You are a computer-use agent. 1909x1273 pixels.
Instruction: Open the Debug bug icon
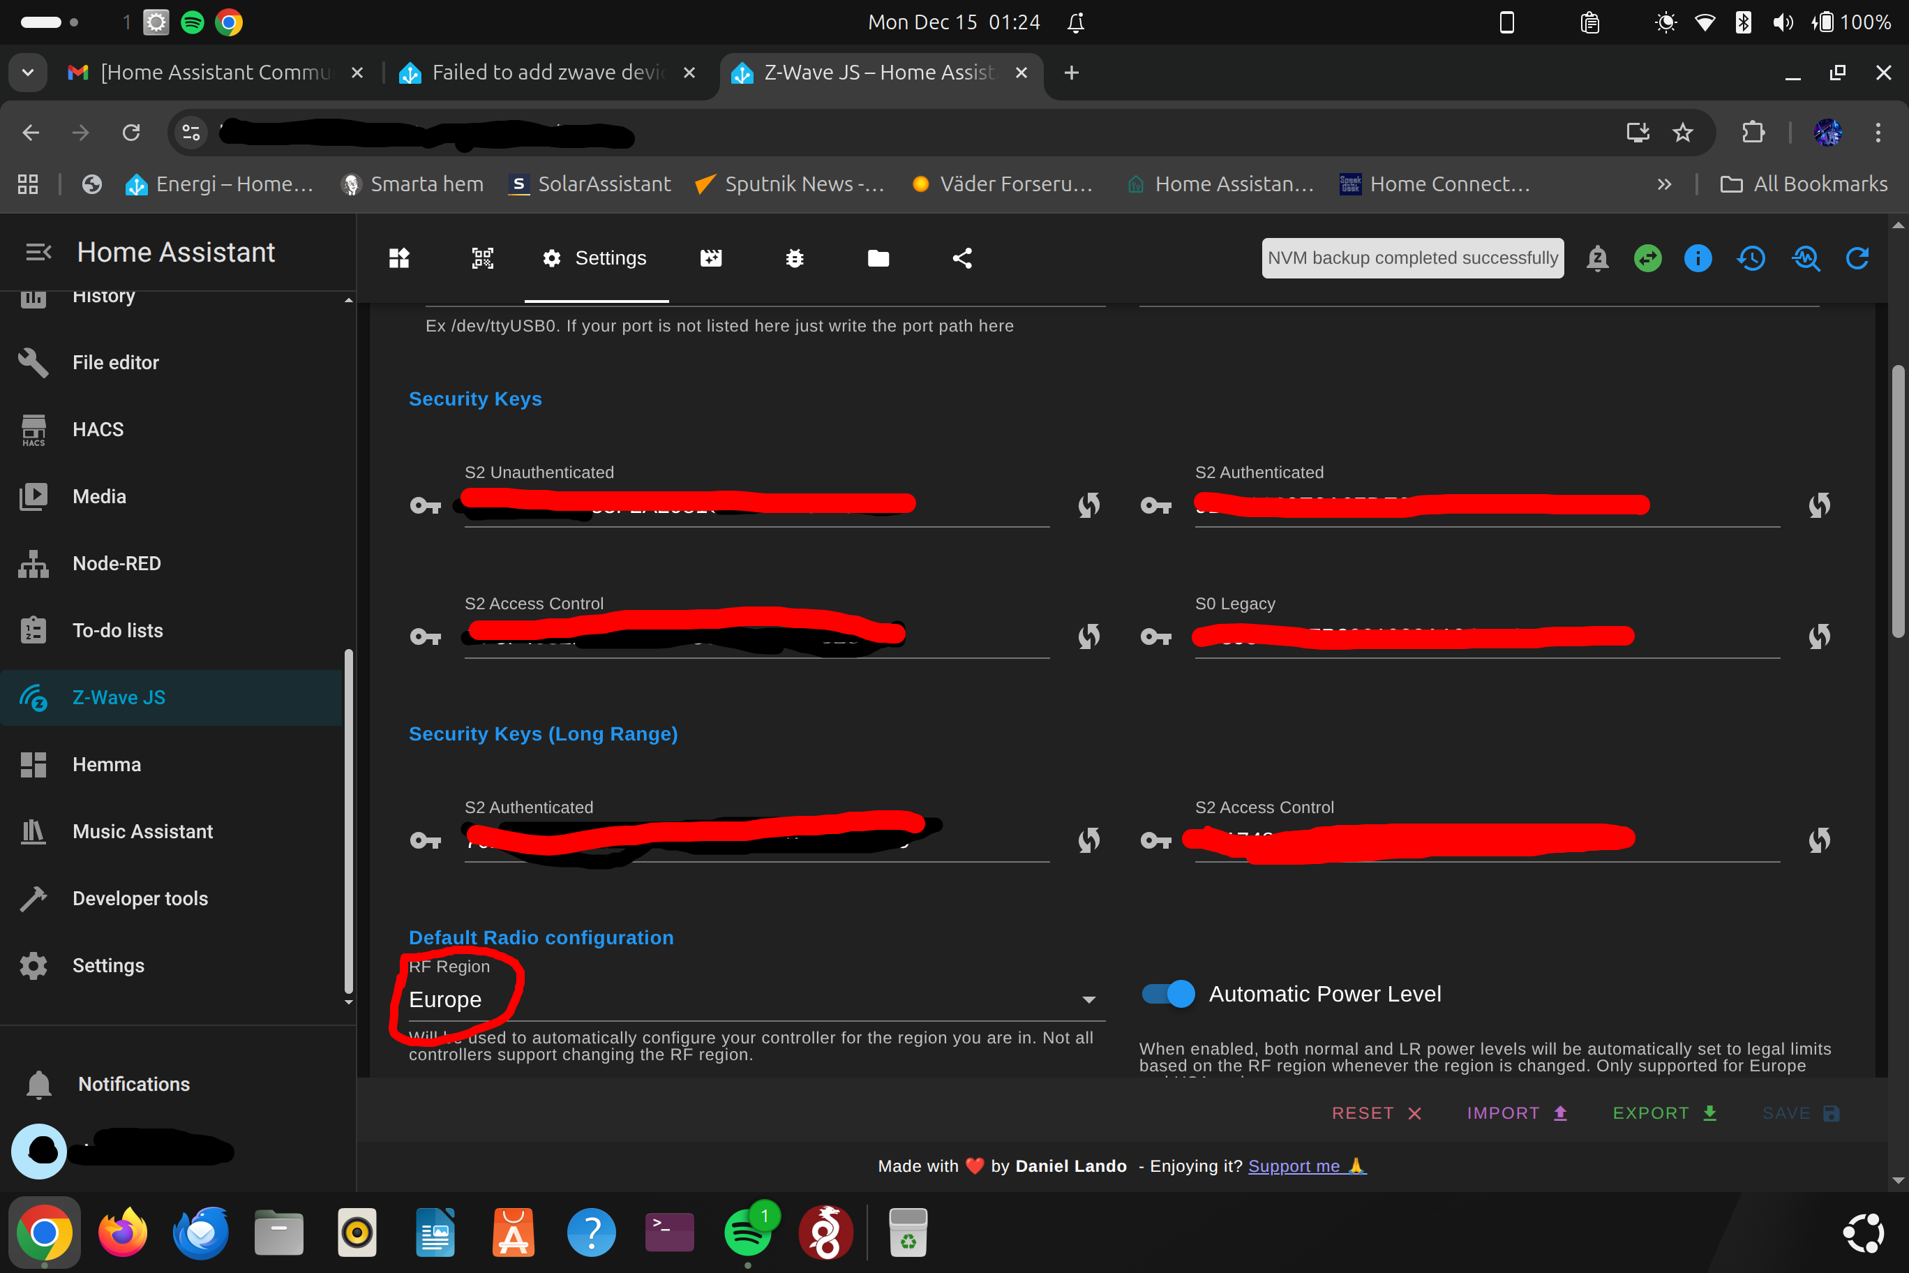[795, 258]
